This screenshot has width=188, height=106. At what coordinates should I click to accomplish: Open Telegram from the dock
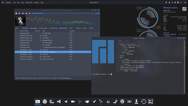click(x=66, y=102)
